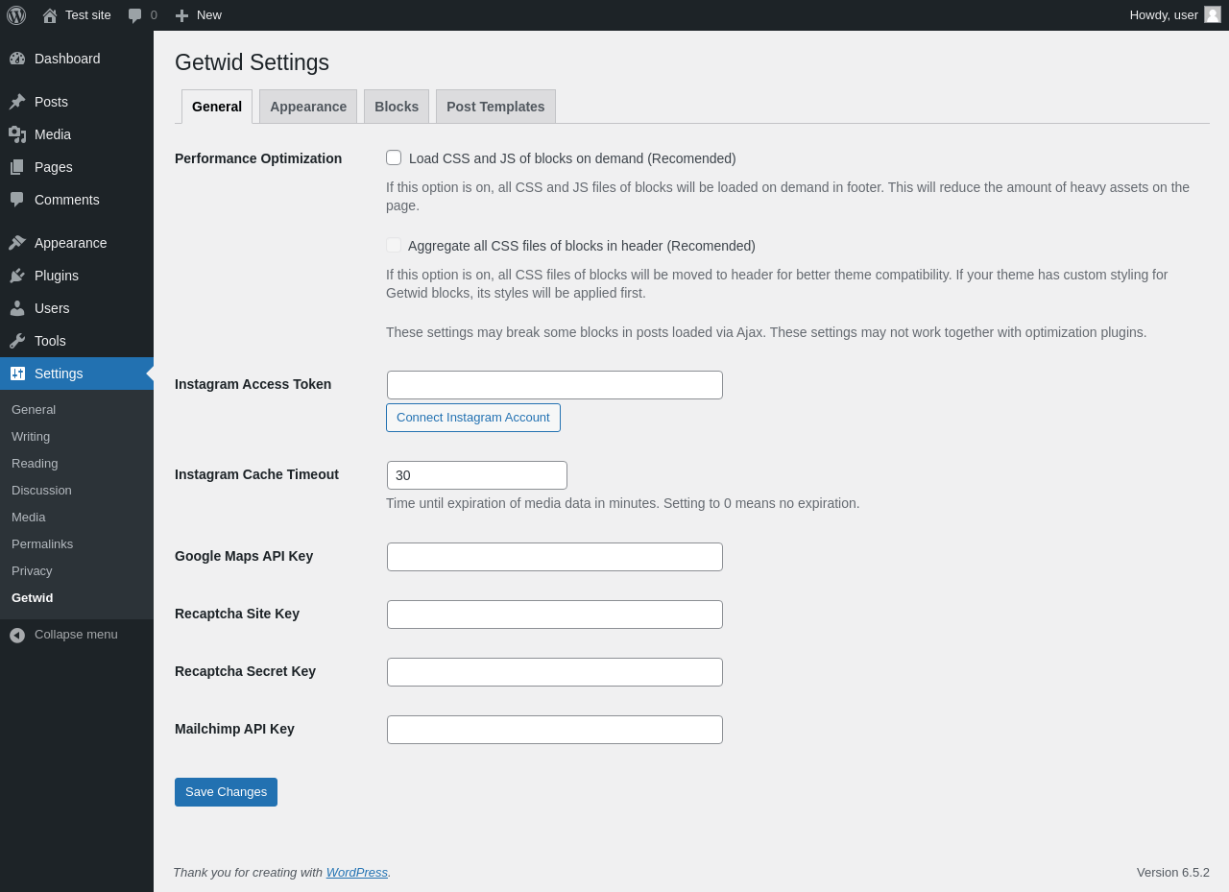Image resolution: width=1229 pixels, height=892 pixels.
Task: Switch to the Post Templates tab
Action: pos(495,107)
